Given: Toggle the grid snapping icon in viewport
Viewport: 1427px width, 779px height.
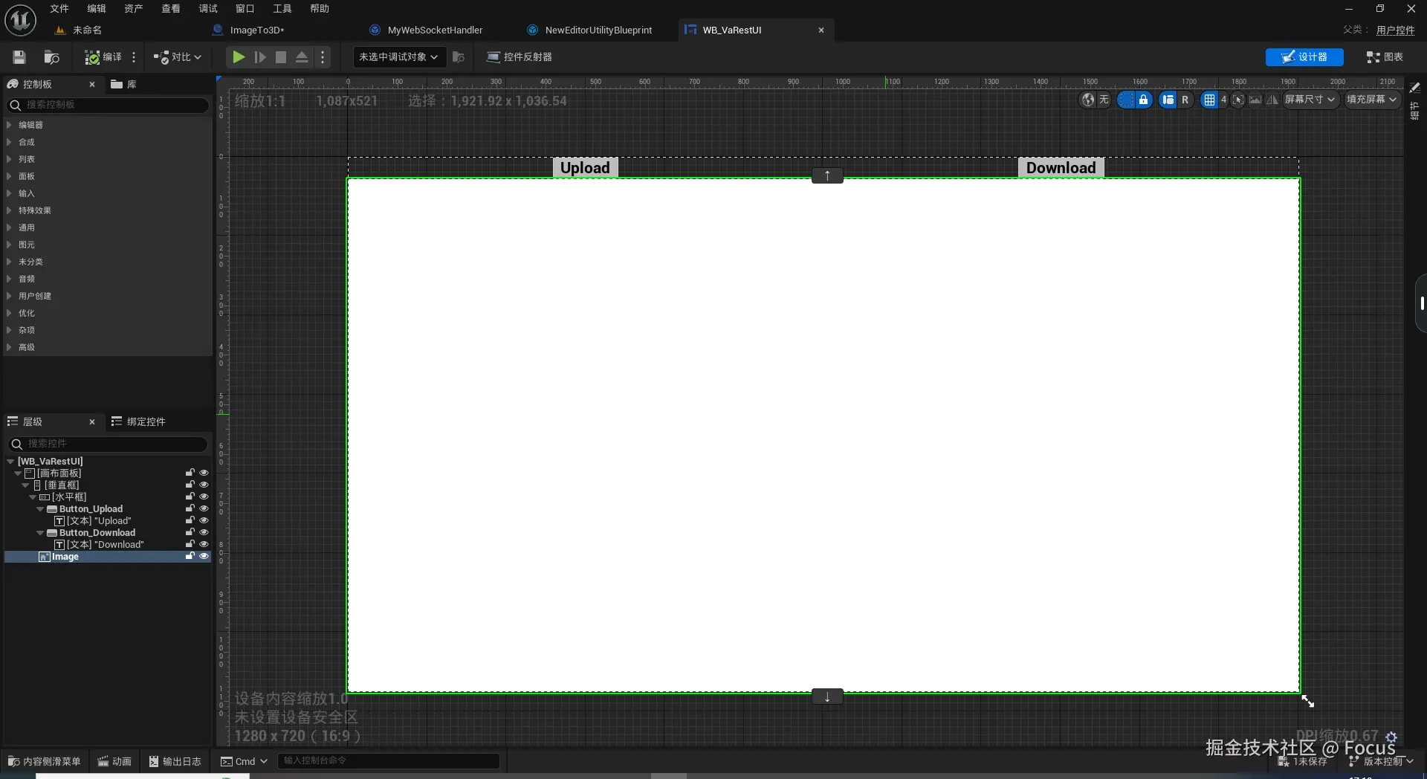Looking at the screenshot, I should tap(1209, 100).
